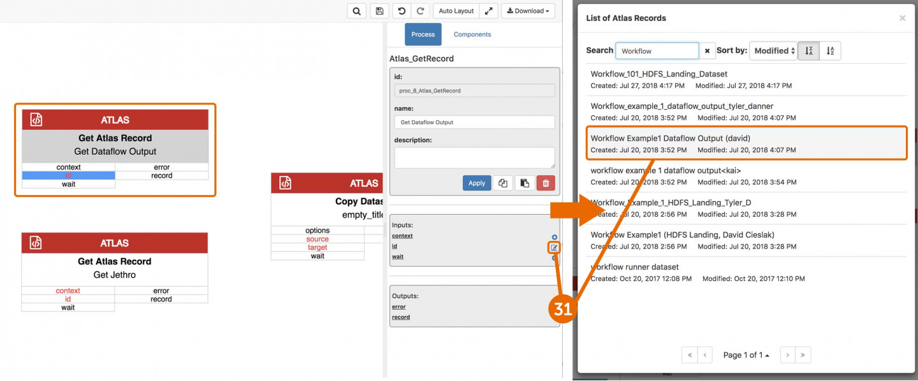The width and height of the screenshot is (918, 381).
Task: Click wait port on Get Jethro node
Action: point(68,307)
